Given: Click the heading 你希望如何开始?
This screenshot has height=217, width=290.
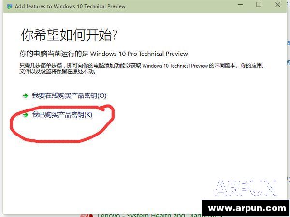Looking at the screenshot, I should click(x=69, y=35).
